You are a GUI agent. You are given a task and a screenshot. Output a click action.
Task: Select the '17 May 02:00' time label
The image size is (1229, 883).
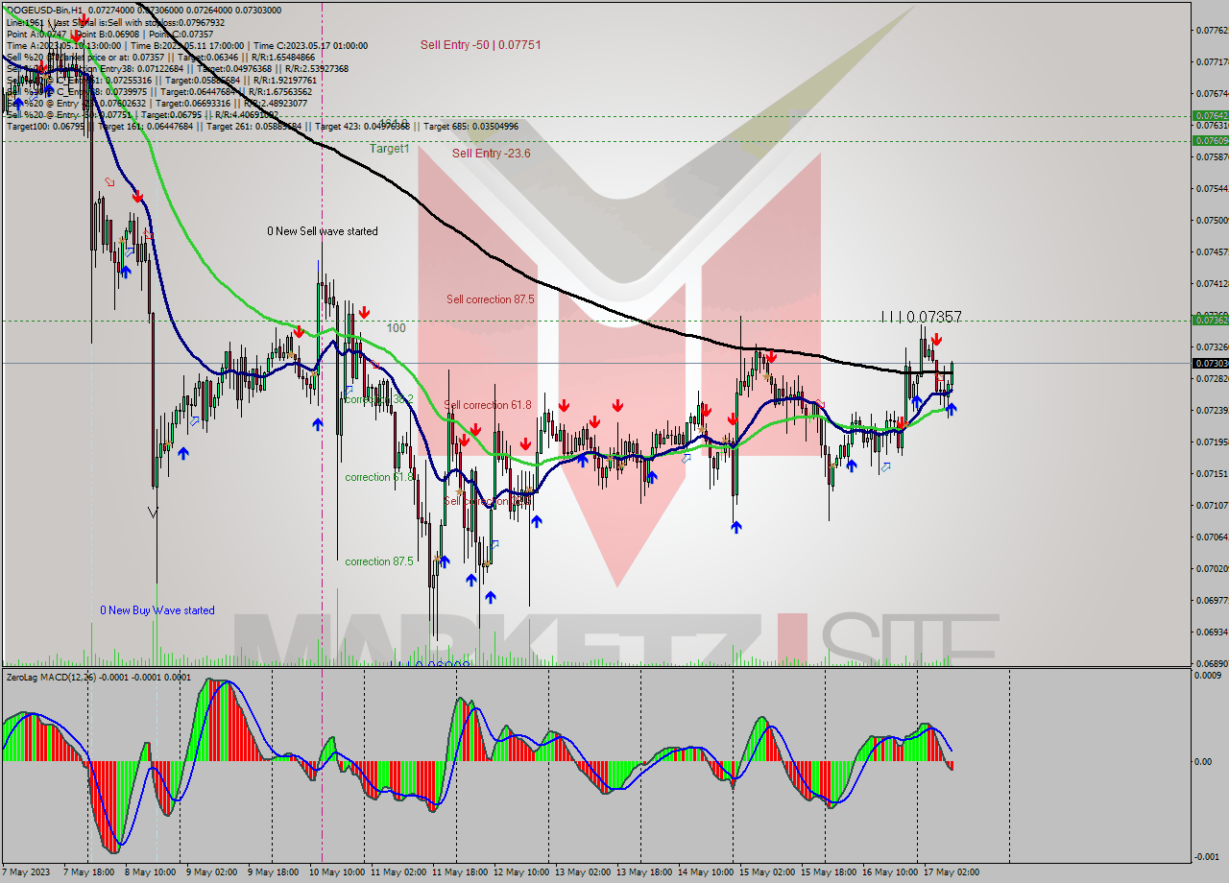click(x=952, y=871)
